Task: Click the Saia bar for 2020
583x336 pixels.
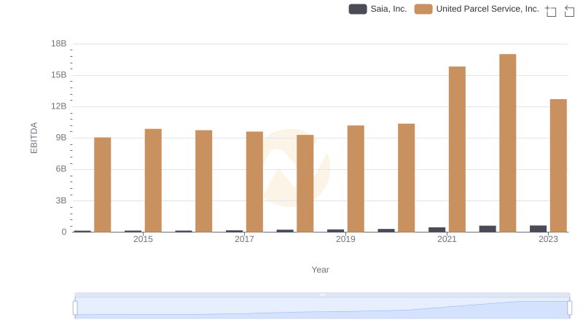Action: point(386,230)
